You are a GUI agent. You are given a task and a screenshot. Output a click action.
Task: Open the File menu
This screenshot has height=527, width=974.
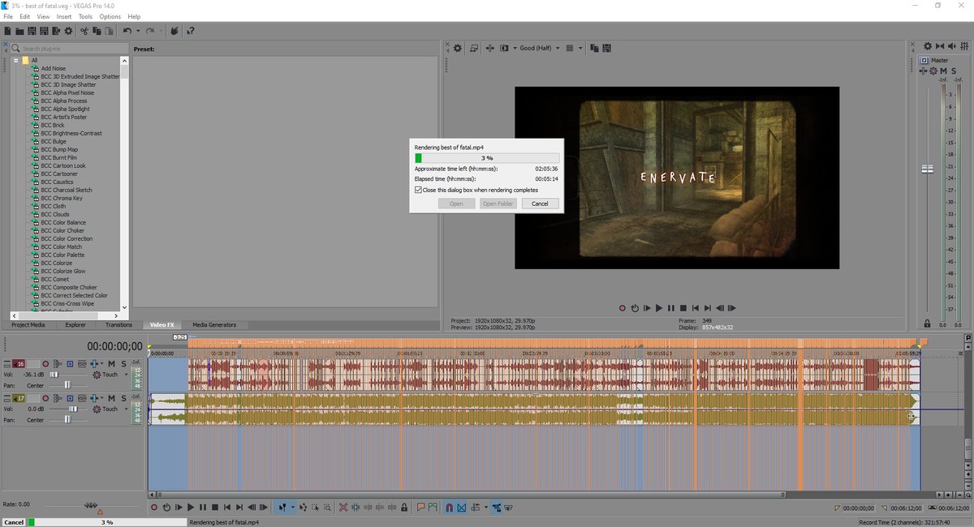pyautogui.click(x=8, y=16)
